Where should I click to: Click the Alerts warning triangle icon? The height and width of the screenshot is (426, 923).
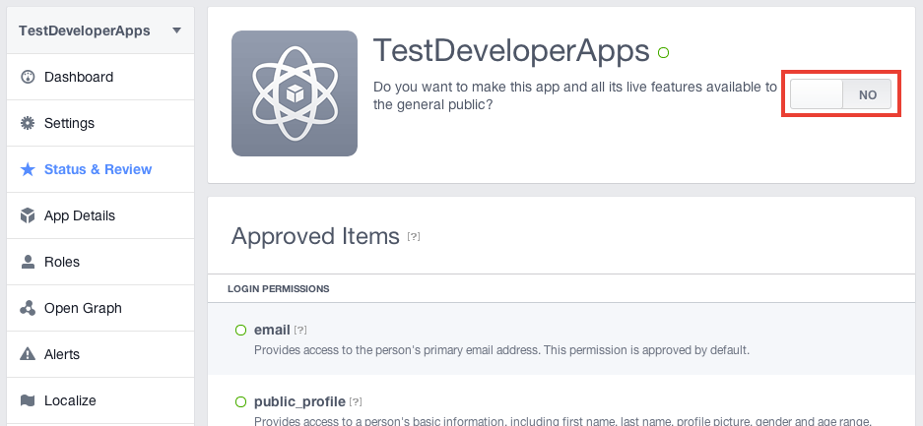pyautogui.click(x=28, y=354)
